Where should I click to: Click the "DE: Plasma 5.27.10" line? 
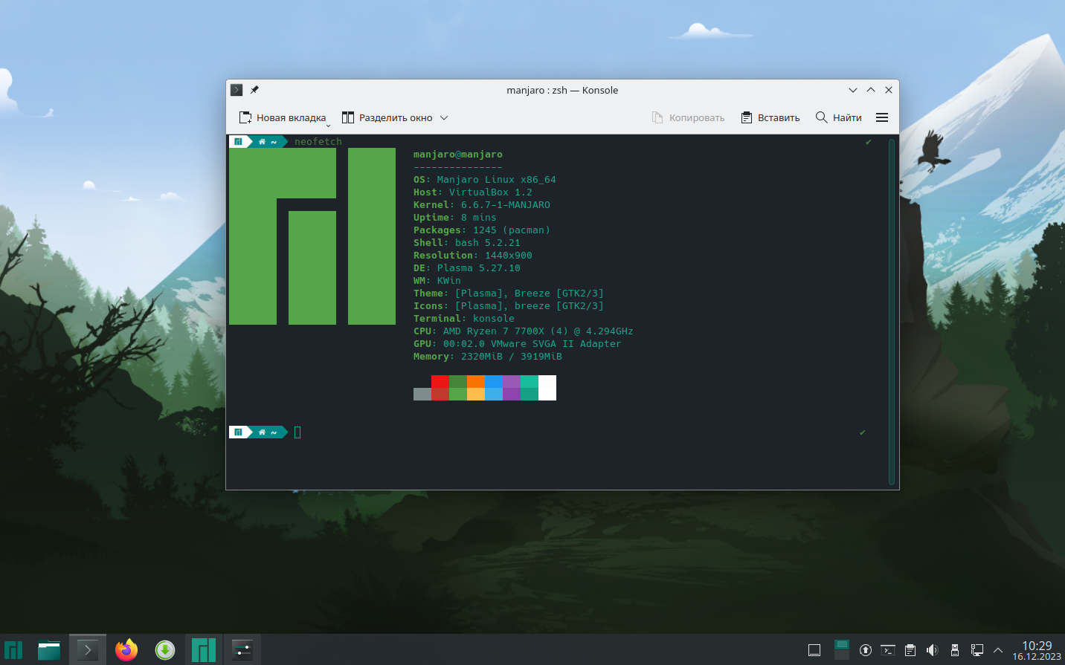point(467,268)
